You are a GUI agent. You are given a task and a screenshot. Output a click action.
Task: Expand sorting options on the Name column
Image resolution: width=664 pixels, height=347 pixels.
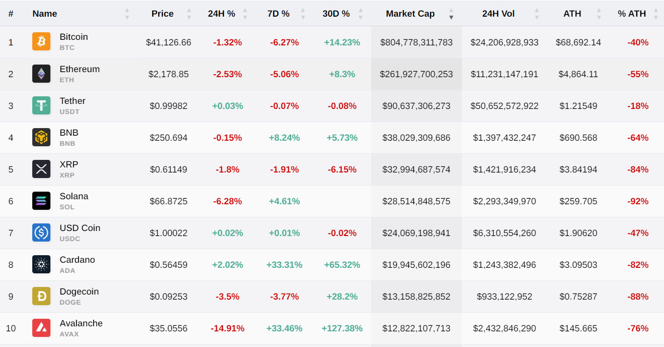click(x=126, y=14)
